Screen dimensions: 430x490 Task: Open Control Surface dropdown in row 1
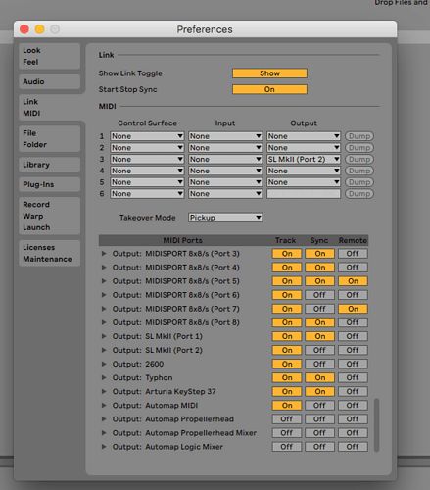(x=147, y=136)
